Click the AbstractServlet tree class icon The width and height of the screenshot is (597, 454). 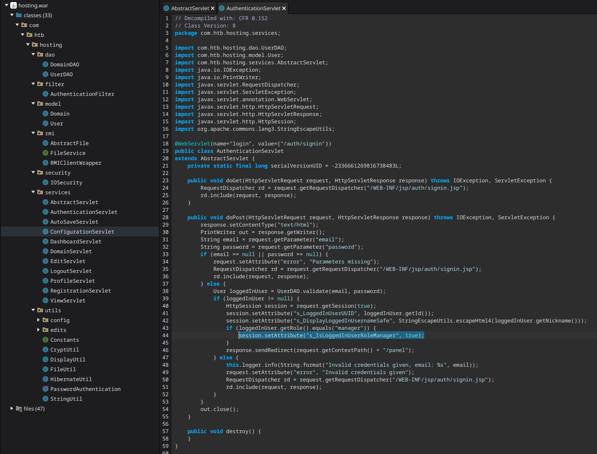[x=45, y=202]
